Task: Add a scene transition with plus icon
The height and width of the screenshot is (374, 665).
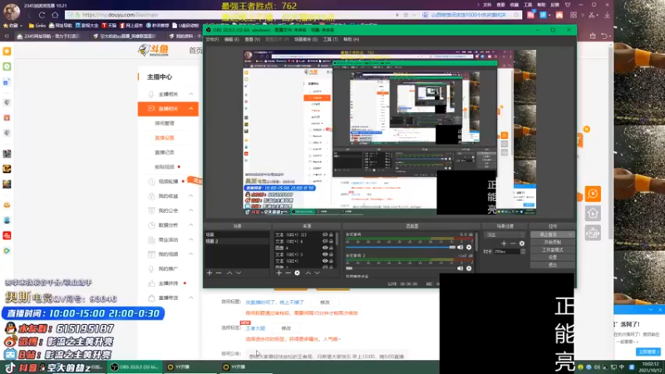Action: [504, 244]
